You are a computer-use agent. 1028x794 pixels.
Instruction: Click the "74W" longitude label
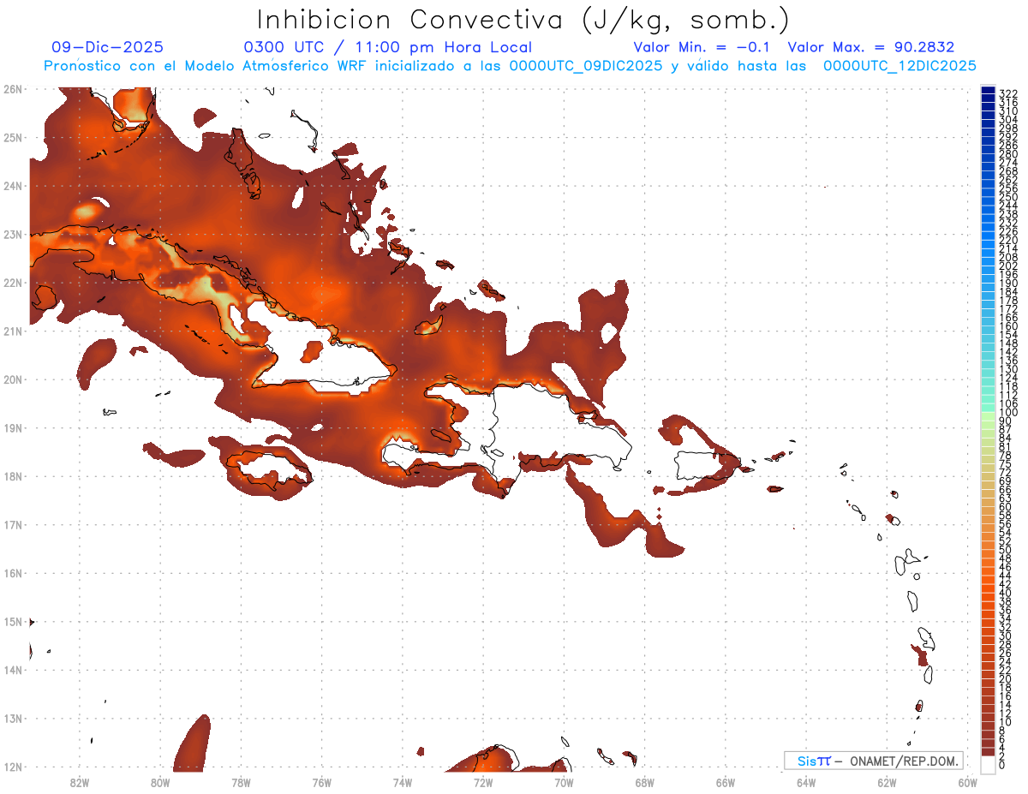403,781
